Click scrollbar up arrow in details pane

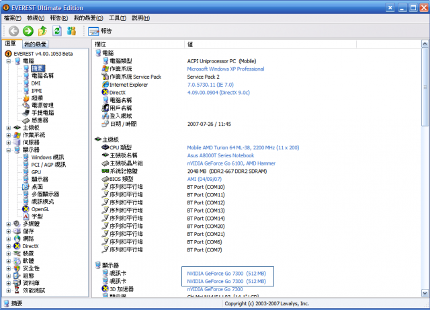(425, 44)
